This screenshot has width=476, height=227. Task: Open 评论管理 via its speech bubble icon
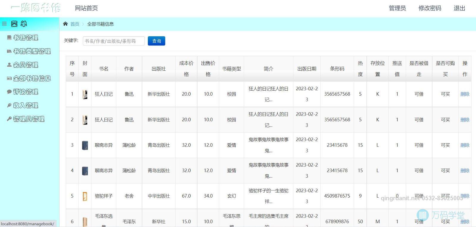(9, 92)
